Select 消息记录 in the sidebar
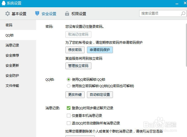Viewport: 187px width, 137px height. [18, 45]
